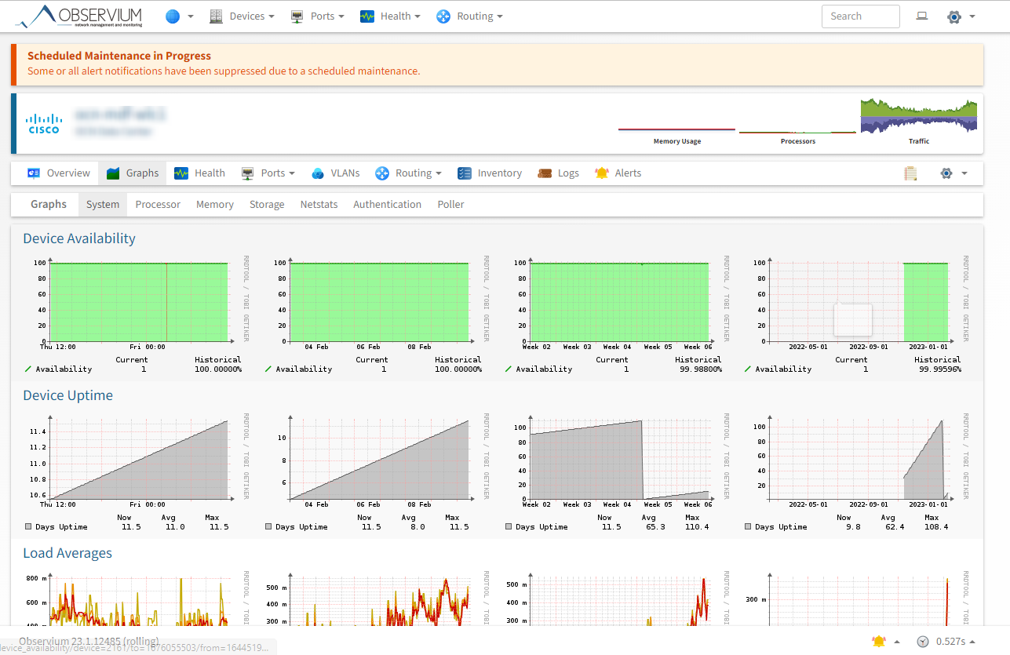
Task: Open the Routing top navigation menu
Action: pyautogui.click(x=469, y=16)
